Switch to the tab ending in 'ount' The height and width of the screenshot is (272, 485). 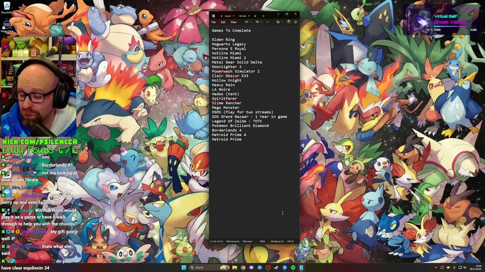228,16
